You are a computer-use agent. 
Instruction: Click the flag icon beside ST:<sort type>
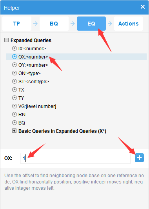point(15,81)
